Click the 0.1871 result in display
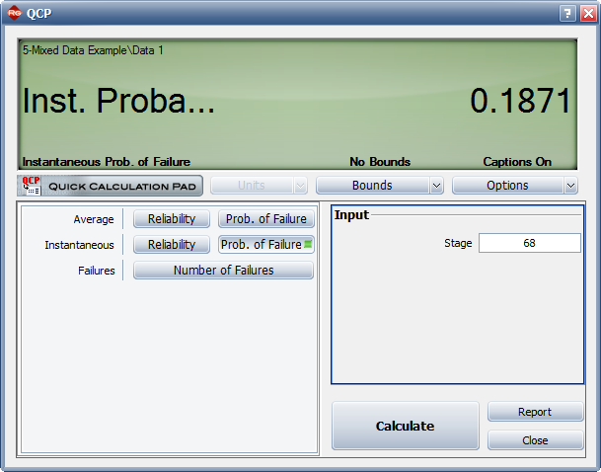This screenshot has width=601, height=472. pos(520,101)
